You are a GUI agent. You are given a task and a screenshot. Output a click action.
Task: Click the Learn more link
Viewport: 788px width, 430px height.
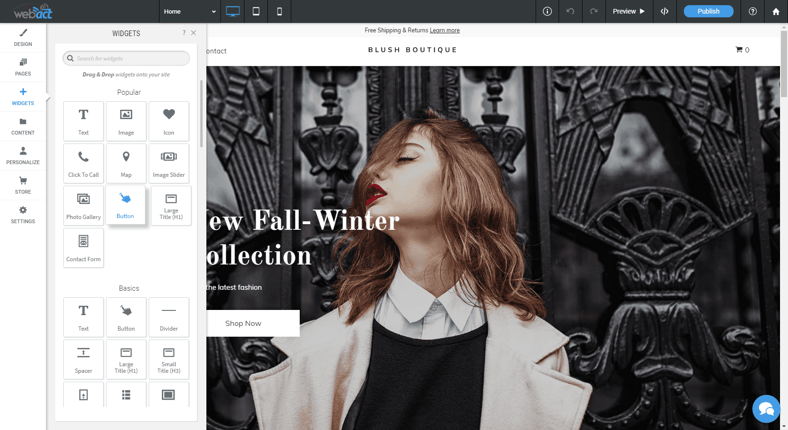click(x=444, y=30)
